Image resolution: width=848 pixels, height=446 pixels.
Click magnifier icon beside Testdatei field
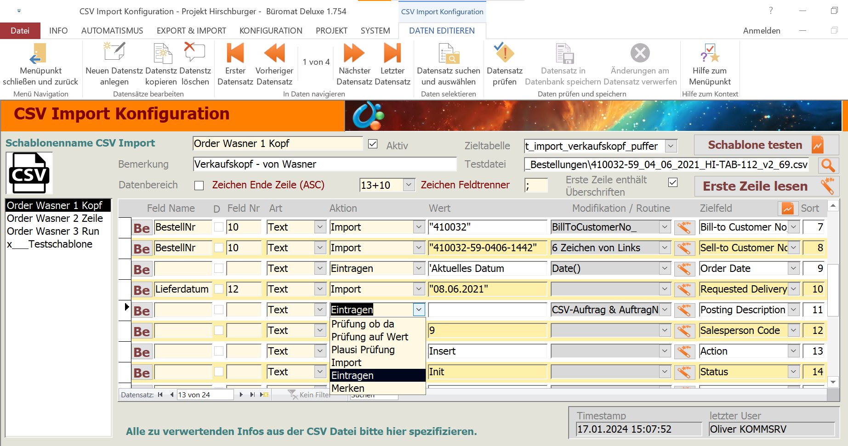coord(828,165)
